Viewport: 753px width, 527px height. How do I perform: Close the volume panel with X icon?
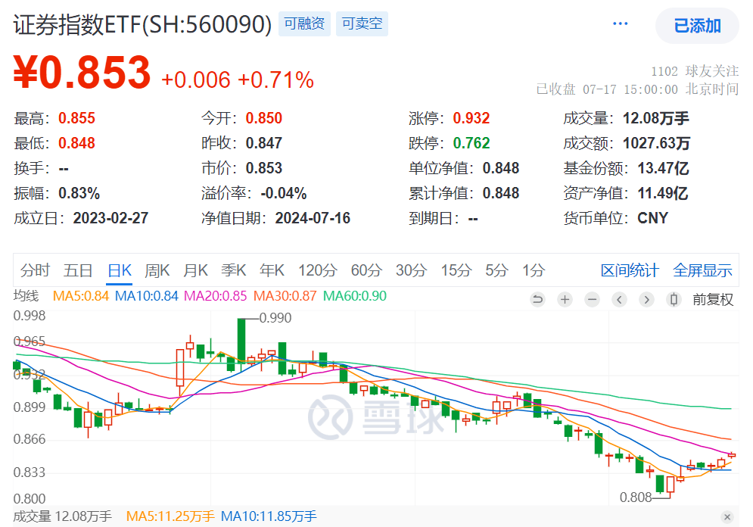(x=727, y=517)
